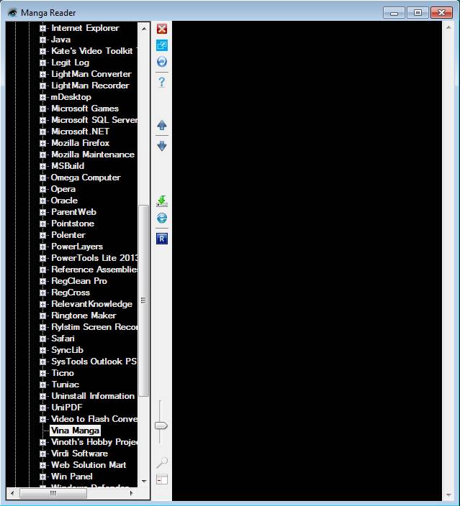This screenshot has height=506, width=460.
Task: Select the PowerLayers folder
Action: pos(77,247)
